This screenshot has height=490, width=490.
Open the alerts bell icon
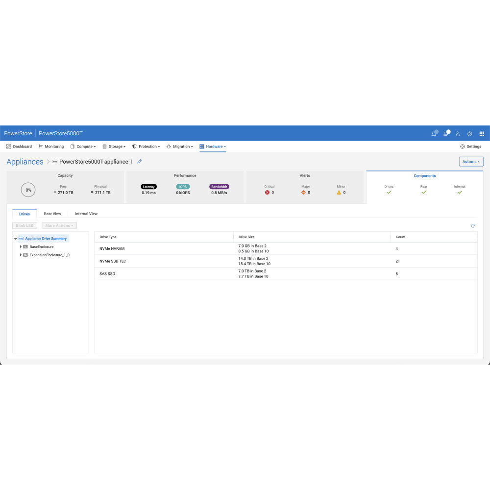pos(434,133)
